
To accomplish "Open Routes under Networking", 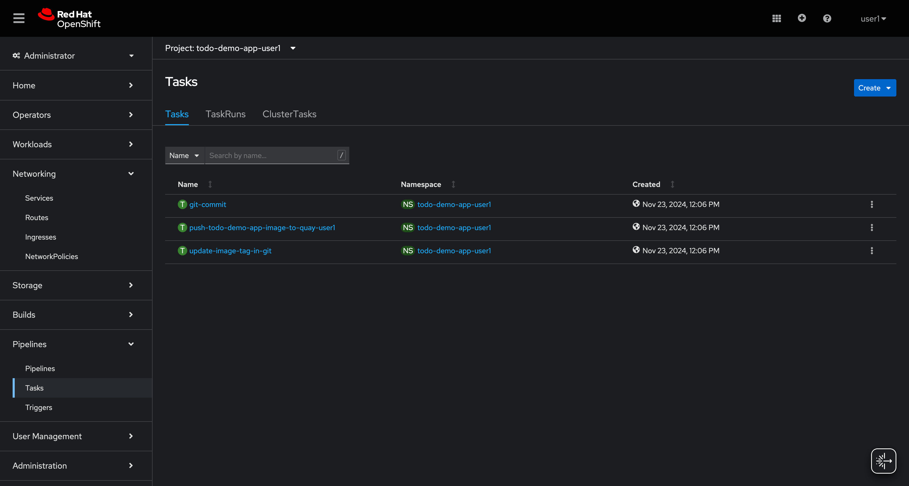I will [37, 217].
